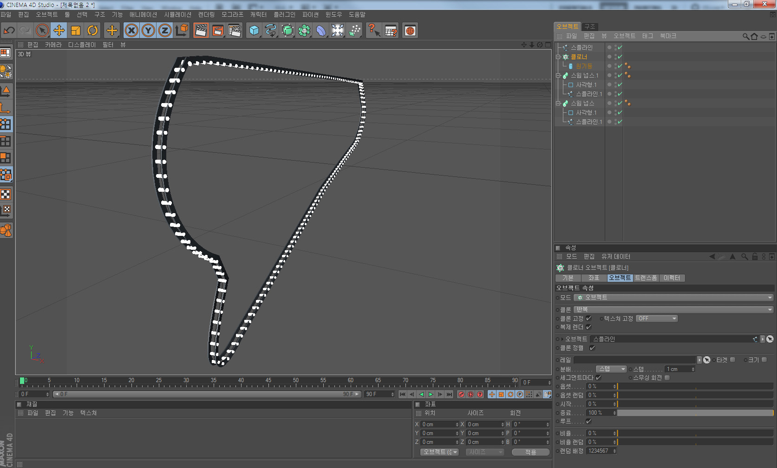Screen dimensions: 777x468
Task: Open the 사이즈 dropdown in coordinates panel
Action: click(x=485, y=452)
